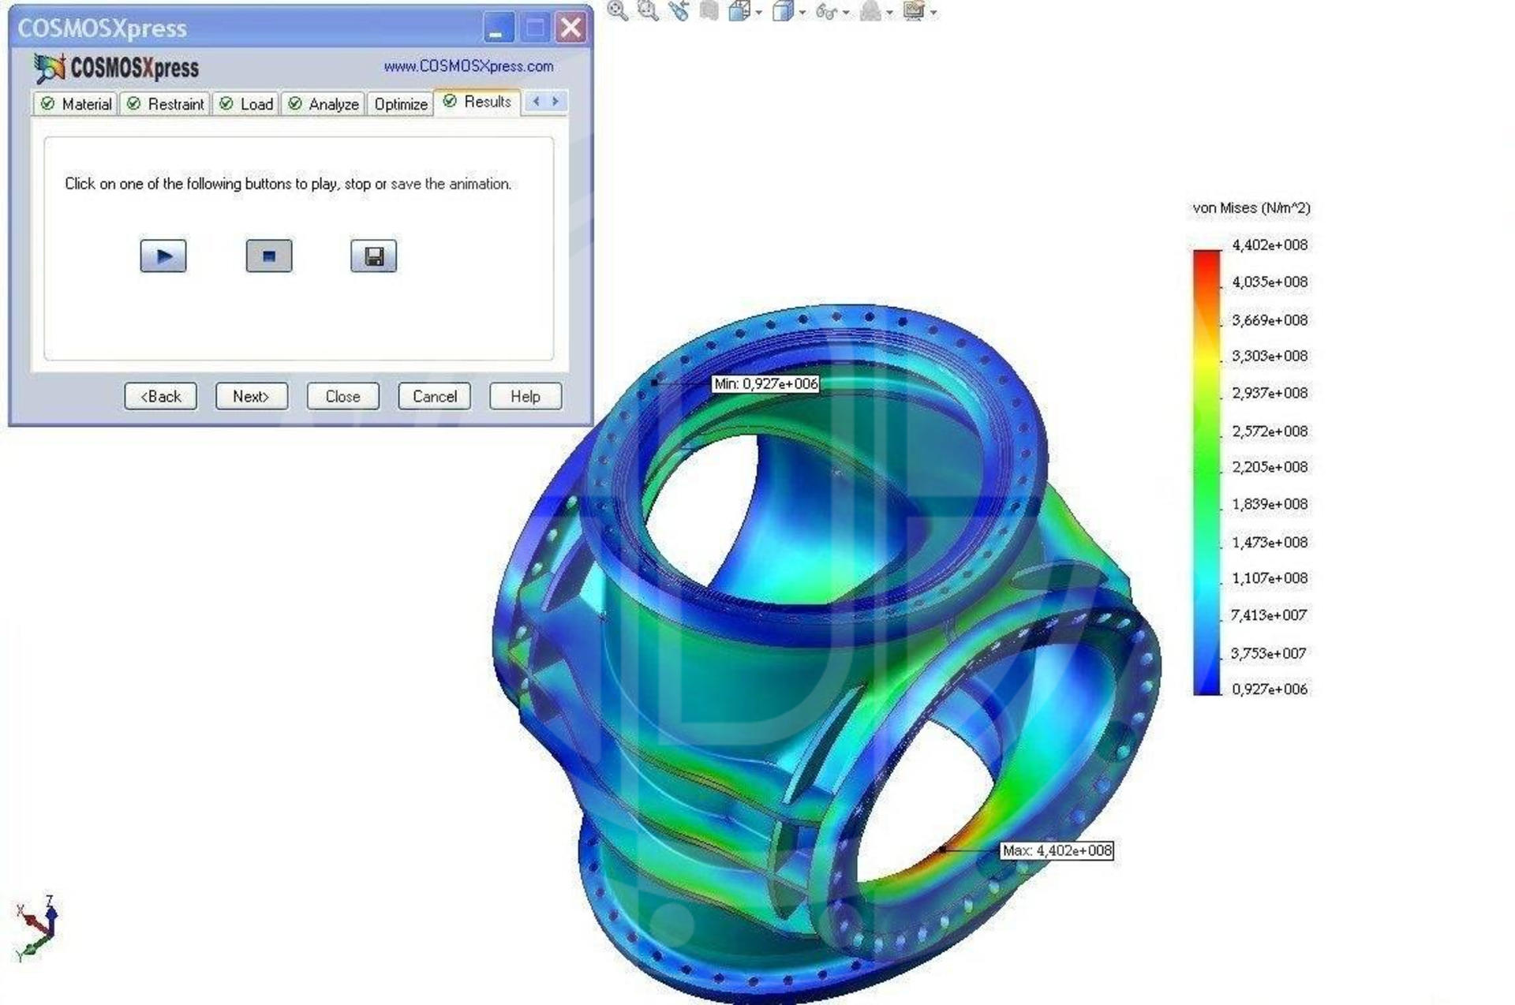Switch to the Material tab
The width and height of the screenshot is (1515, 1005).
click(77, 104)
